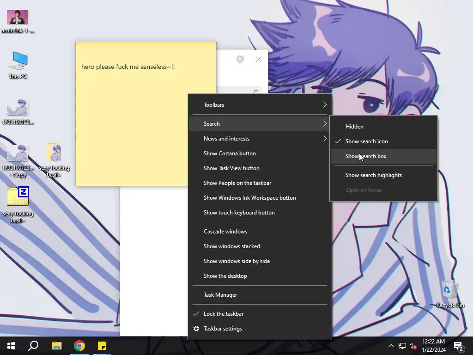473x355 pixels.
Task: Select the amirchik-1 desktop image file
Action: point(18,21)
